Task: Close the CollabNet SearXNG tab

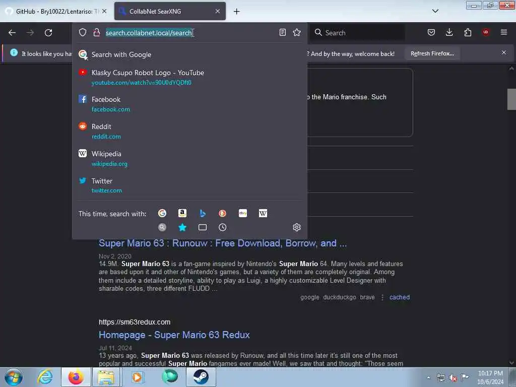Action: [x=218, y=11]
